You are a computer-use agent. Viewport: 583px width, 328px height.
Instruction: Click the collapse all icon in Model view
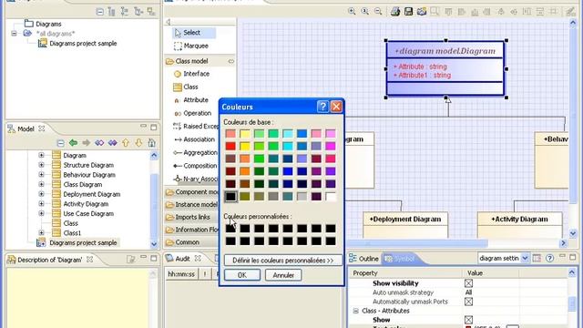(61, 143)
